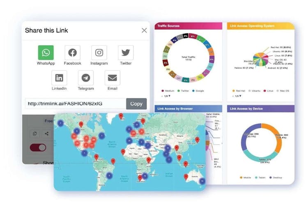Share to Instagram using its icon
Viewport: 308px width, 204px height.
(x=99, y=53)
